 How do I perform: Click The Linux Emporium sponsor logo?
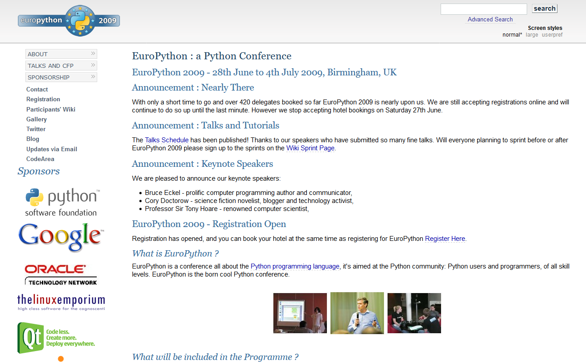[x=61, y=302]
